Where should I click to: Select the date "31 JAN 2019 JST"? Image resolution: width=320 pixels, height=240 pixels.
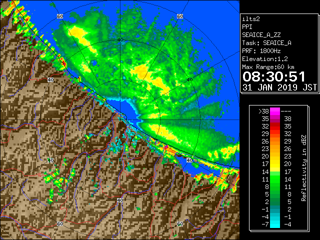pyautogui.click(x=279, y=87)
